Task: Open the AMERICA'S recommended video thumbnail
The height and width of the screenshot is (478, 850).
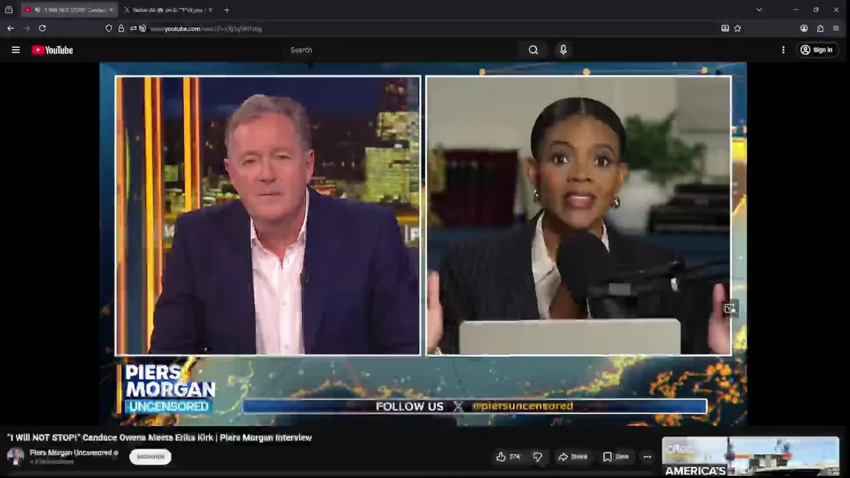Action: [x=750, y=457]
